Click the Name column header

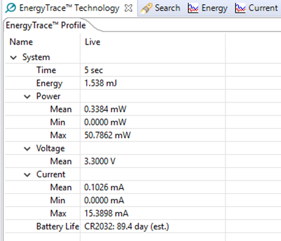(21, 42)
